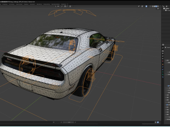Toggle viewport gizmos display
Viewport: 170px width, 127px height.
pos(142,6)
